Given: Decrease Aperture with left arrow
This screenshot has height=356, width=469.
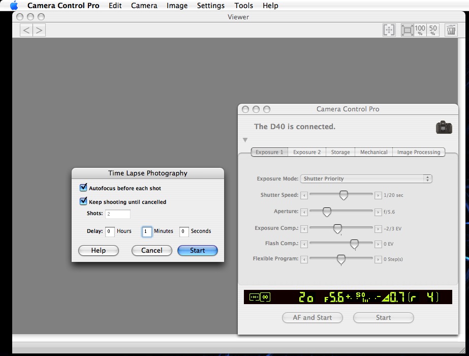Looking at the screenshot, I should tap(304, 212).
